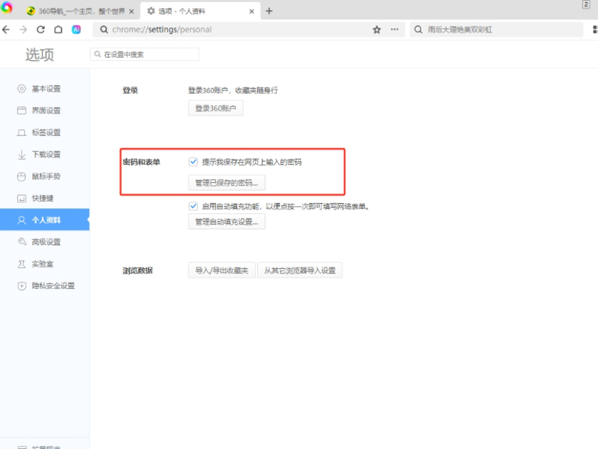The image size is (598, 449).
Task: Go to 标签设置 section
Action: pos(45,133)
